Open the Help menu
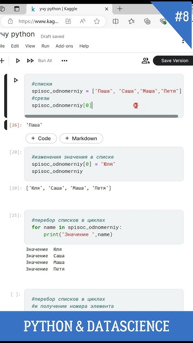Viewport: 193px width, 343px height. click(84, 46)
